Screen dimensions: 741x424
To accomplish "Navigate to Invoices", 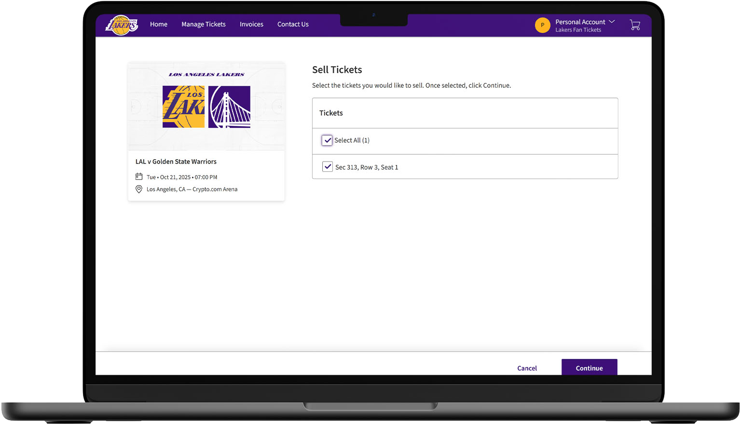I will [251, 24].
